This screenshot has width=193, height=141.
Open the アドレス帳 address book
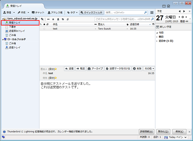55,13
